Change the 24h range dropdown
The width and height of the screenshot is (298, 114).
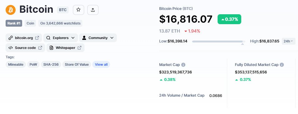[x=289, y=41]
